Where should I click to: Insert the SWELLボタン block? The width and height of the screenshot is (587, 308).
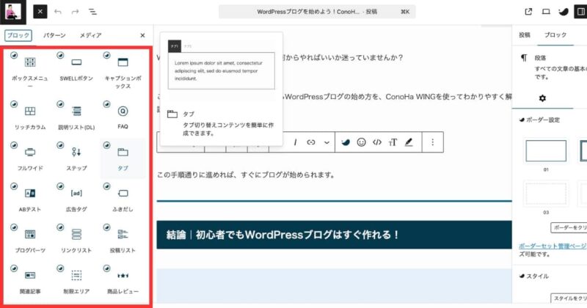[76, 70]
